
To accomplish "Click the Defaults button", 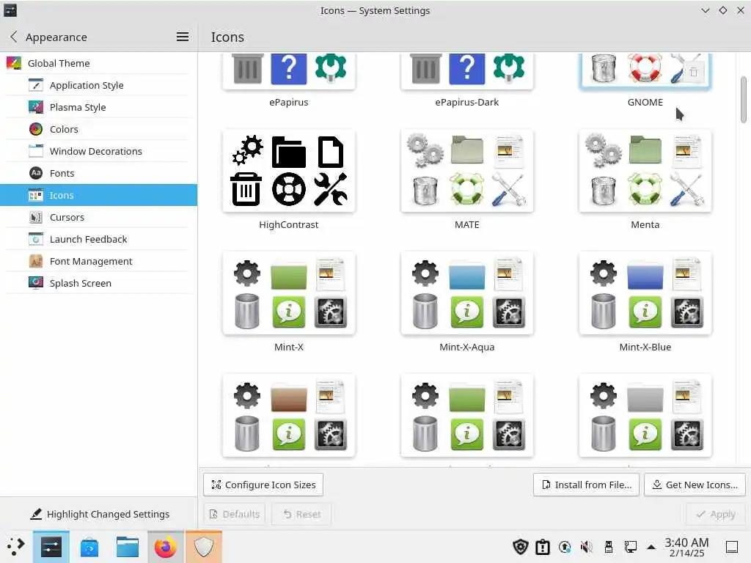I will [x=234, y=514].
